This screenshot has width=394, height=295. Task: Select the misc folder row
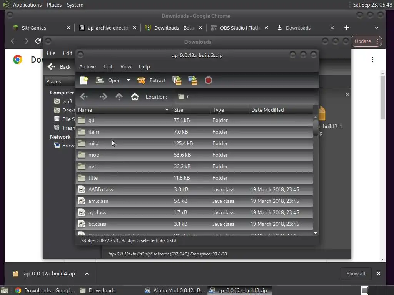(x=194, y=143)
